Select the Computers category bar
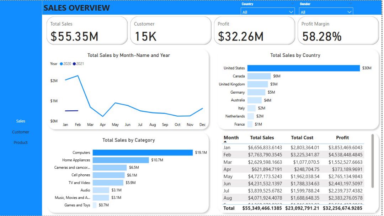The height and width of the screenshot is (216, 384). [143, 153]
